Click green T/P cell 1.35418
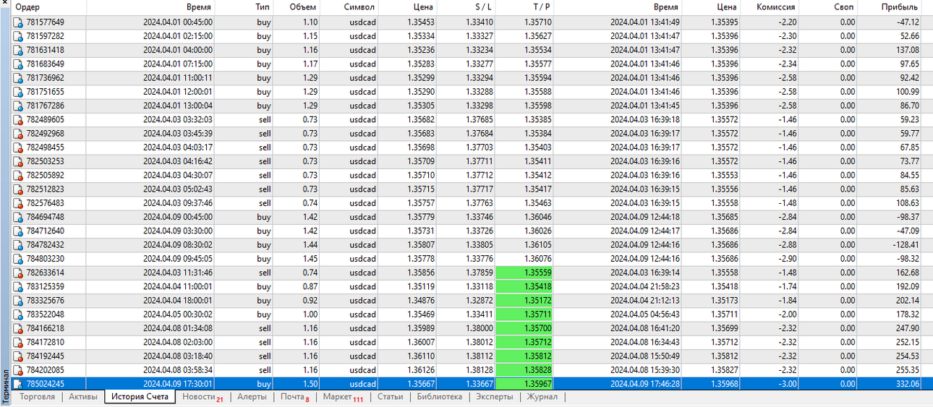933x407 pixels. (x=524, y=286)
